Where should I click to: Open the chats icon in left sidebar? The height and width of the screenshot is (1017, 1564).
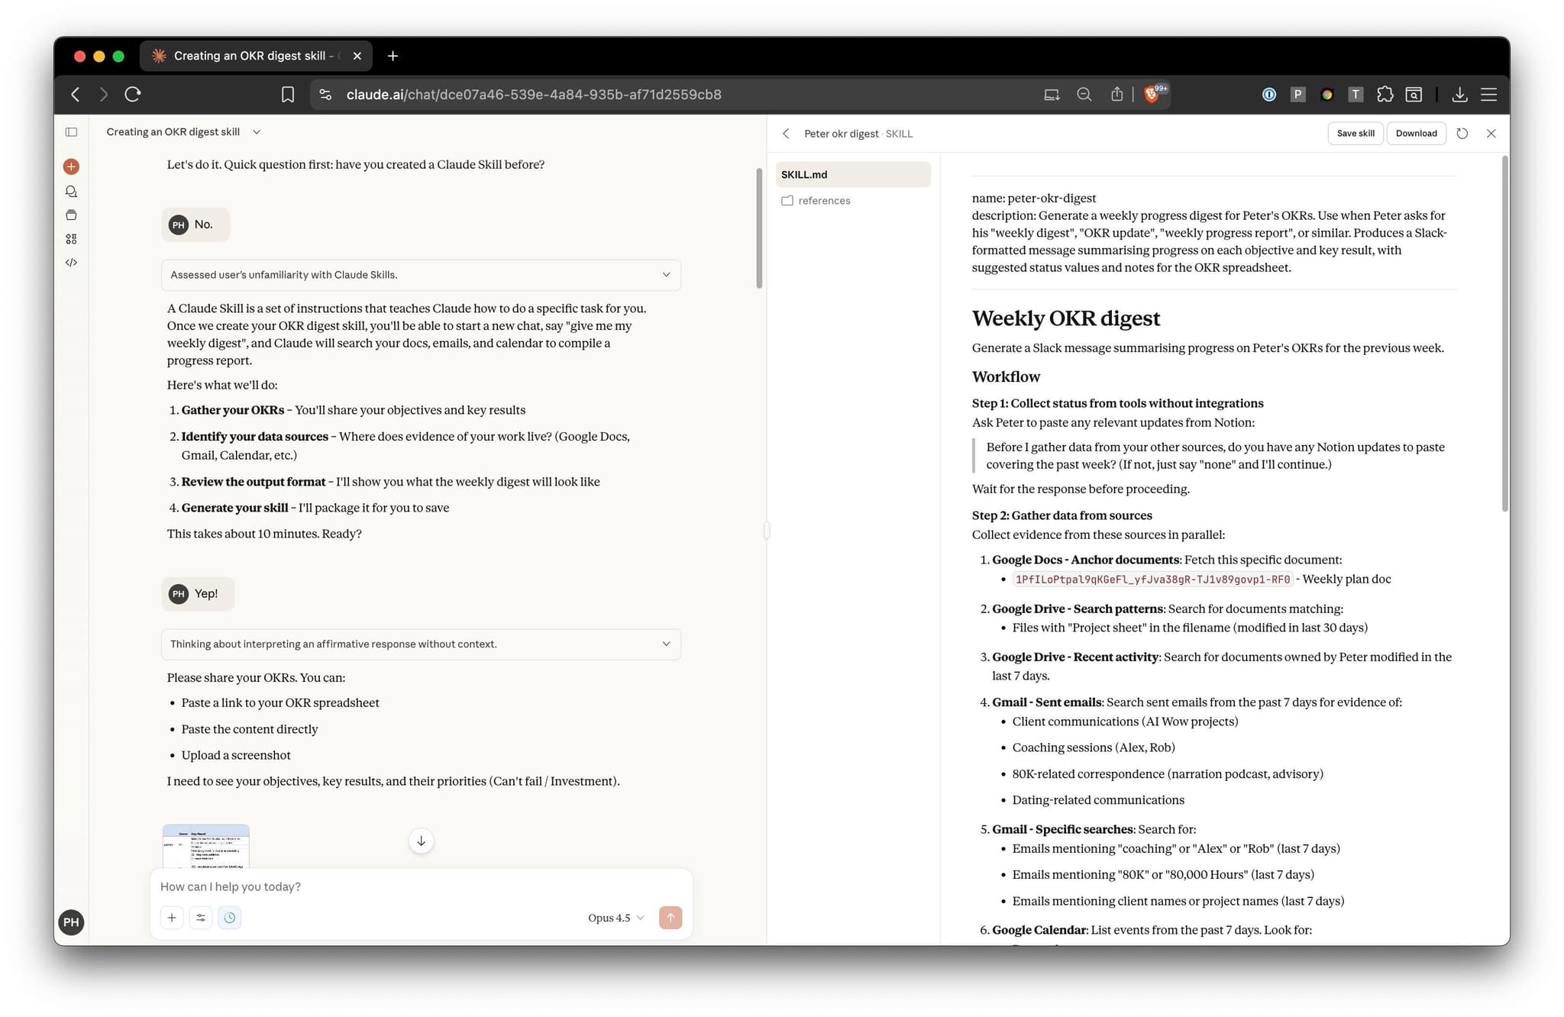point(71,192)
